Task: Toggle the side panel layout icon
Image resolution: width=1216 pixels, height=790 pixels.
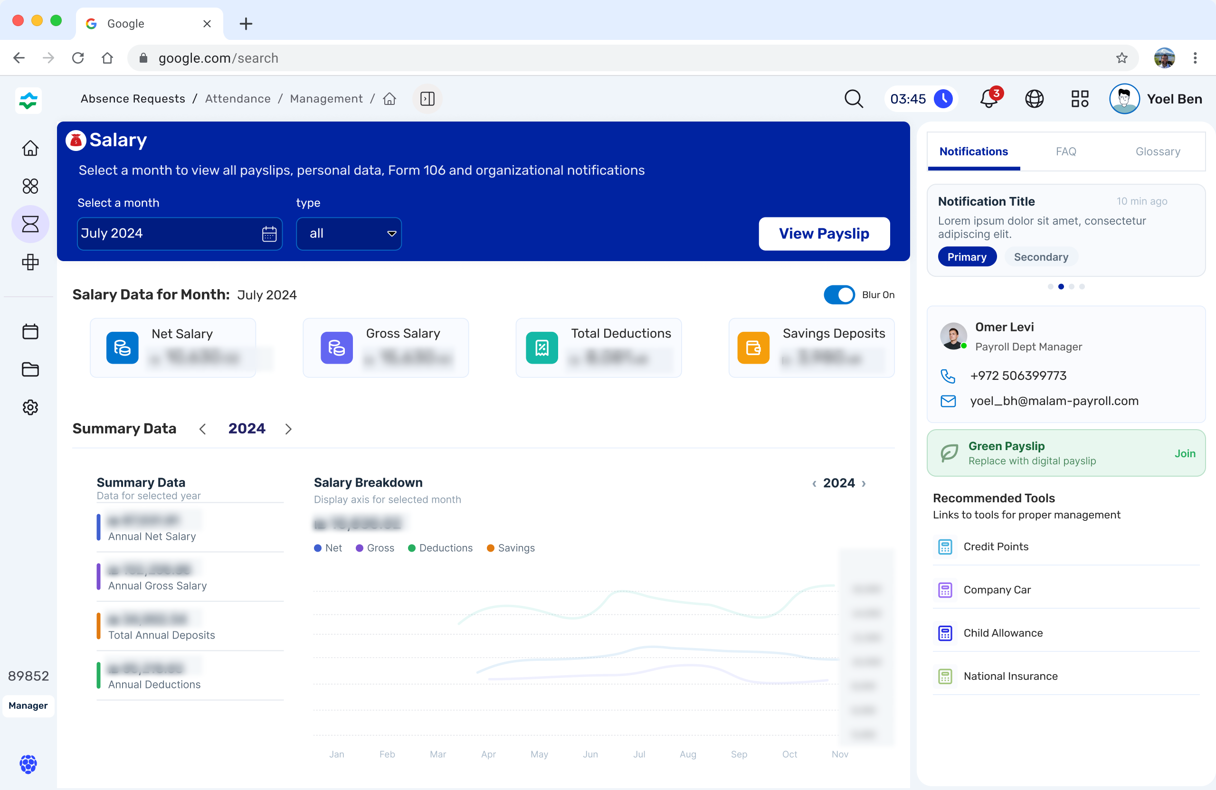Action: point(427,99)
